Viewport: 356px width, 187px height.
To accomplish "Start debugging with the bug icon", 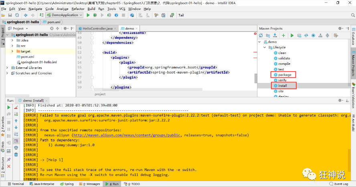I will point(95,15).
